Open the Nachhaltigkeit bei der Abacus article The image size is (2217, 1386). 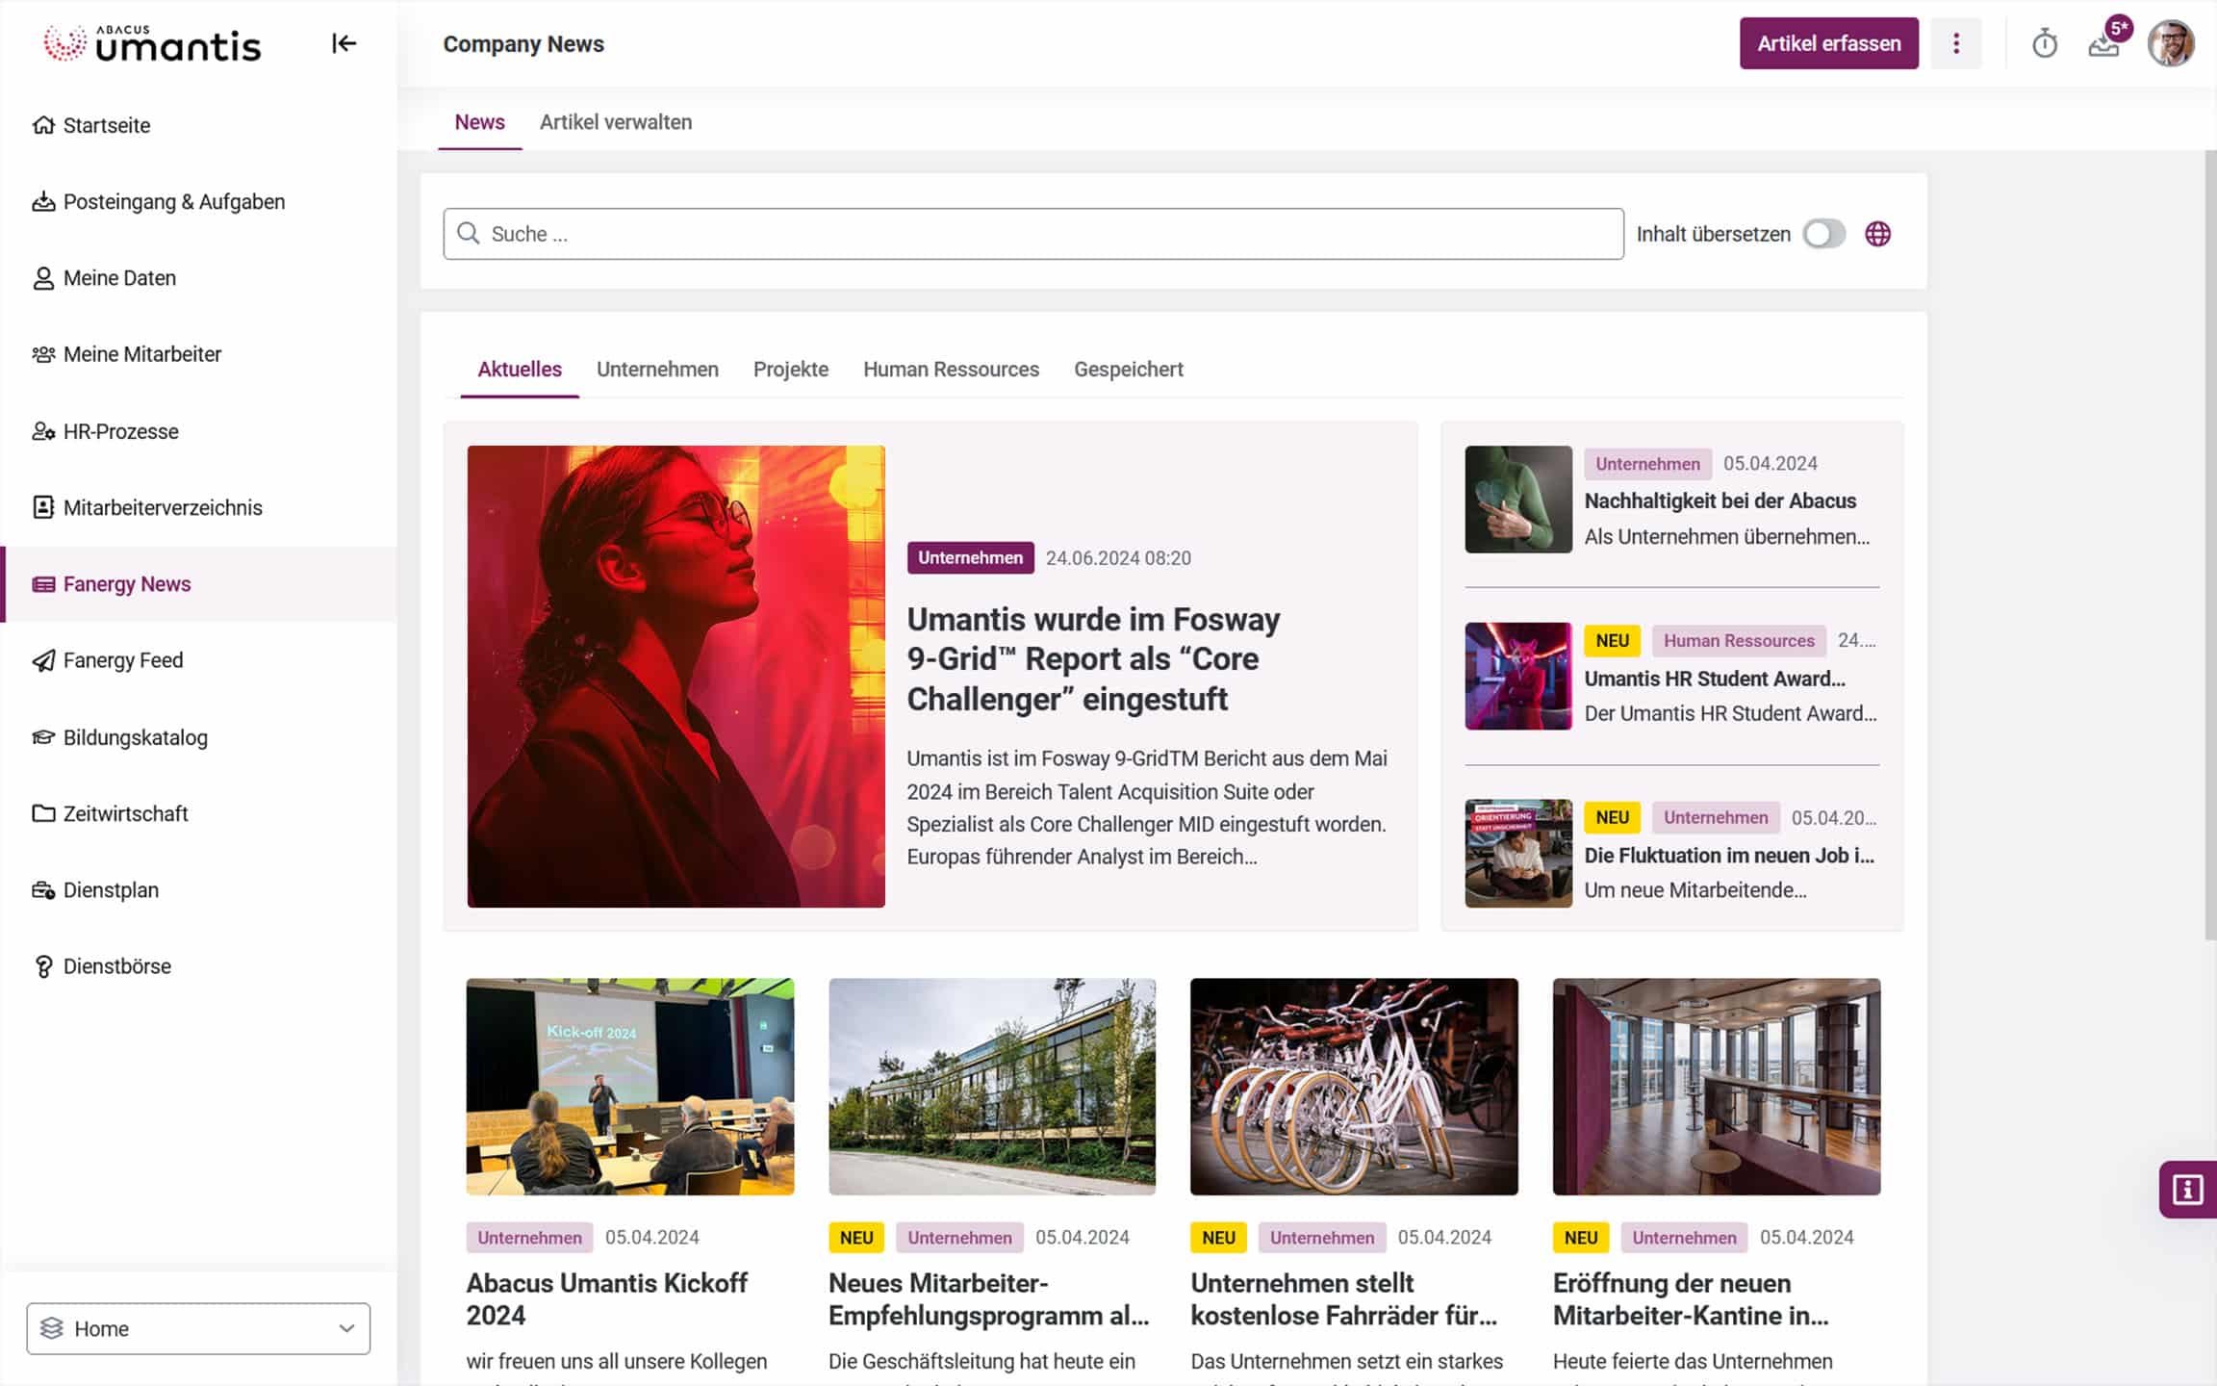click(x=1720, y=500)
